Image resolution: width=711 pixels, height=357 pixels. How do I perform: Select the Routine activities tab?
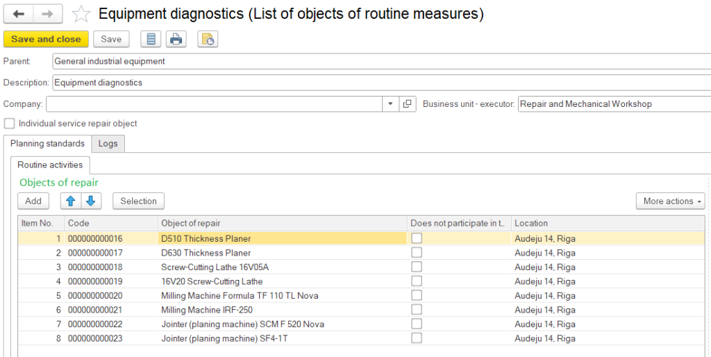point(50,165)
